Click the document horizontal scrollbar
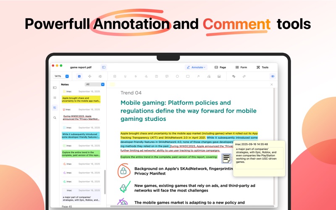The image size is (336, 210). point(192,206)
